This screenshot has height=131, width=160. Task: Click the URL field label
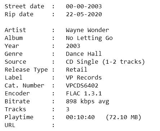click(10, 125)
